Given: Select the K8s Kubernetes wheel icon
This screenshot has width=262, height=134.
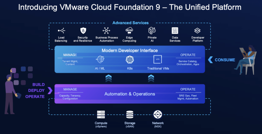Looking at the screenshot, I should [129, 60].
